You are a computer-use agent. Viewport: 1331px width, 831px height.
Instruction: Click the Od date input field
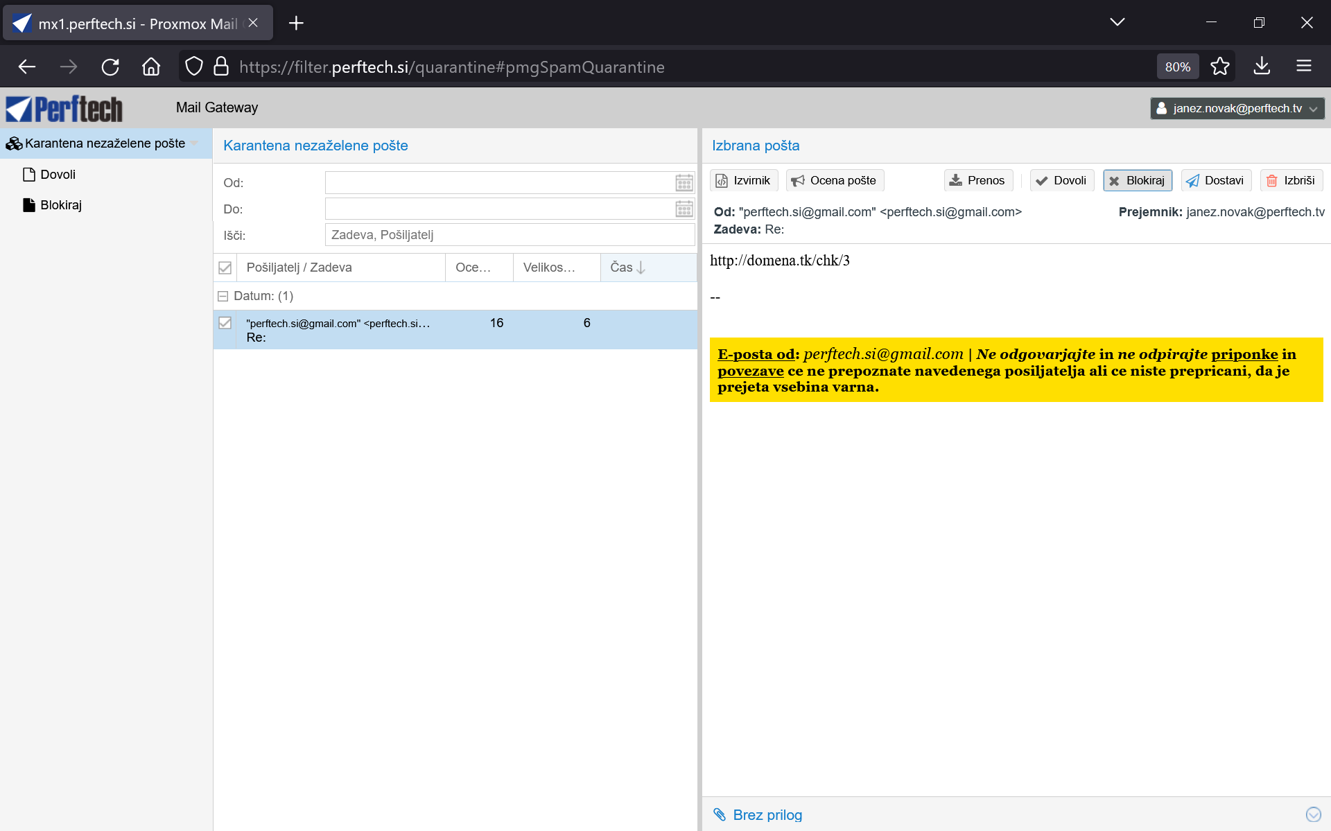pyautogui.click(x=499, y=183)
